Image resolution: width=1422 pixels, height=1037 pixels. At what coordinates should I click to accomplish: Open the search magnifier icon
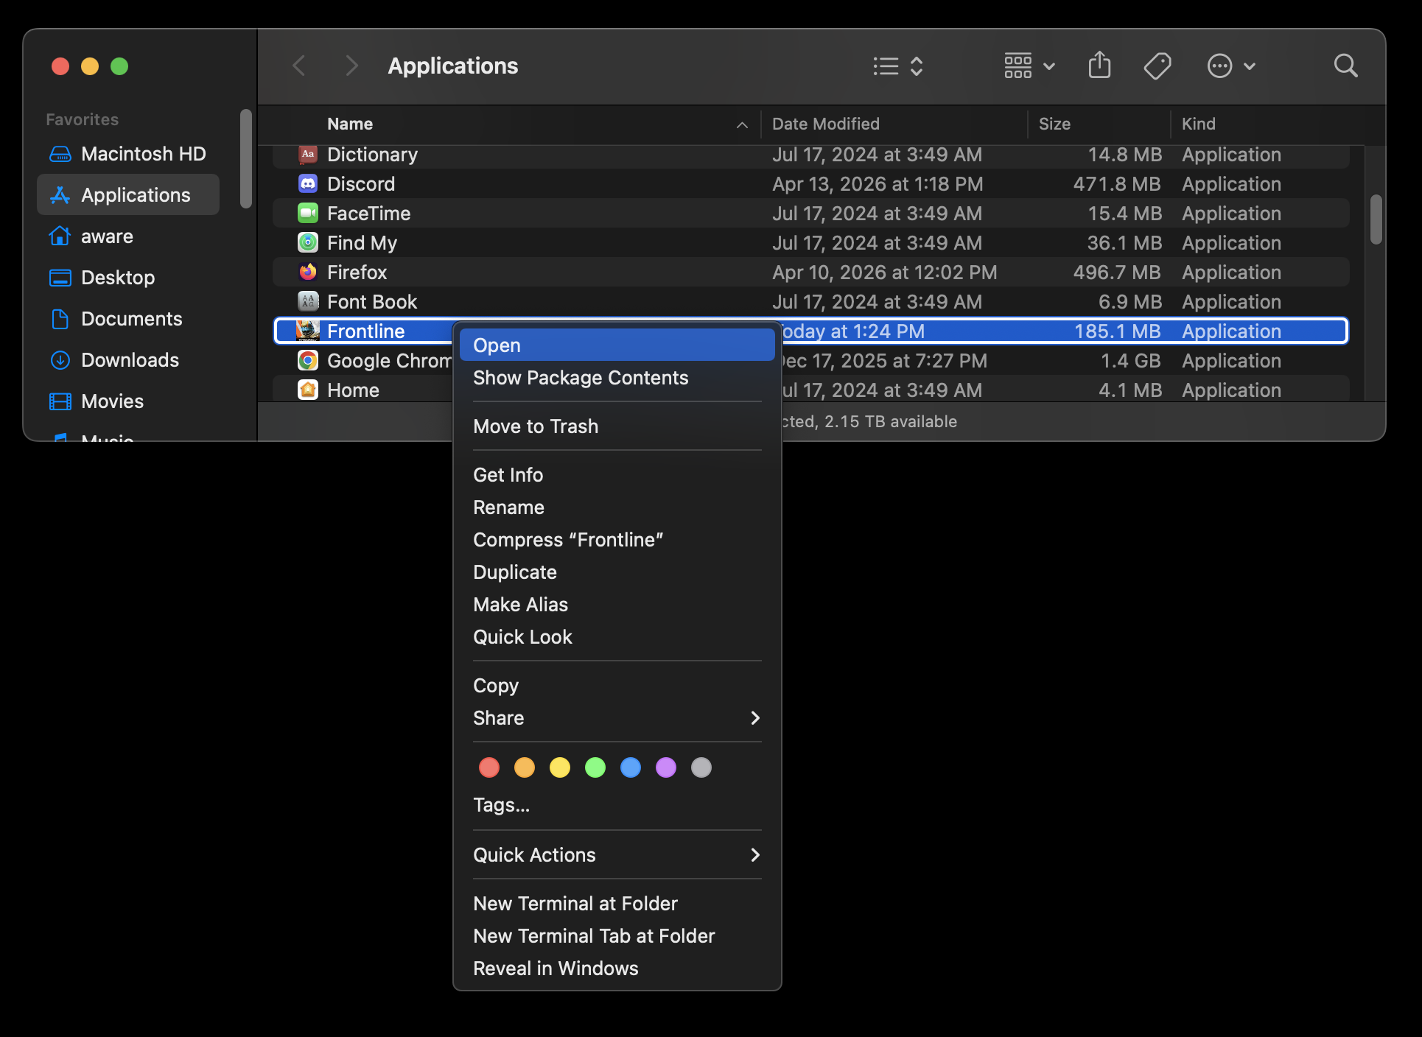point(1345,66)
